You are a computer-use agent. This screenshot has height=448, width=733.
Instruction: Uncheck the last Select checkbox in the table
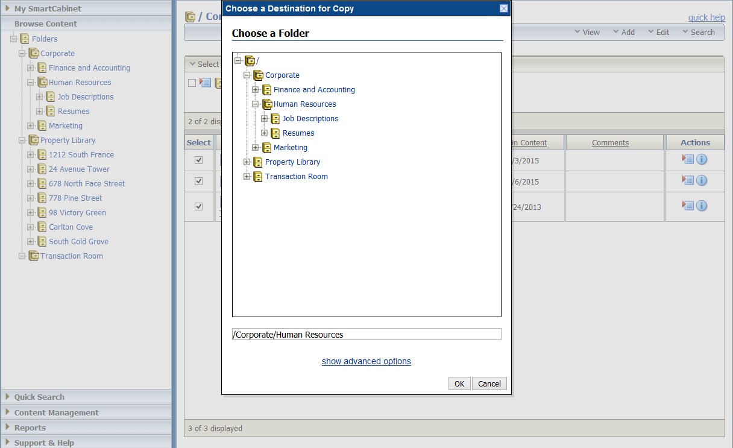[198, 206]
